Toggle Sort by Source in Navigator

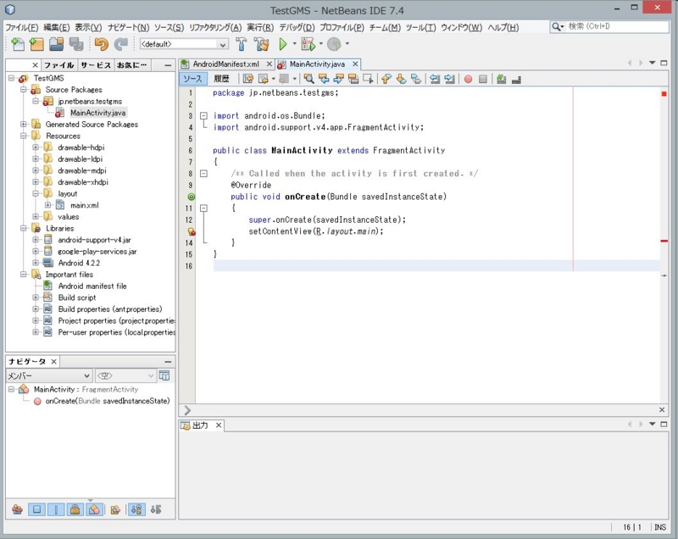(156, 509)
